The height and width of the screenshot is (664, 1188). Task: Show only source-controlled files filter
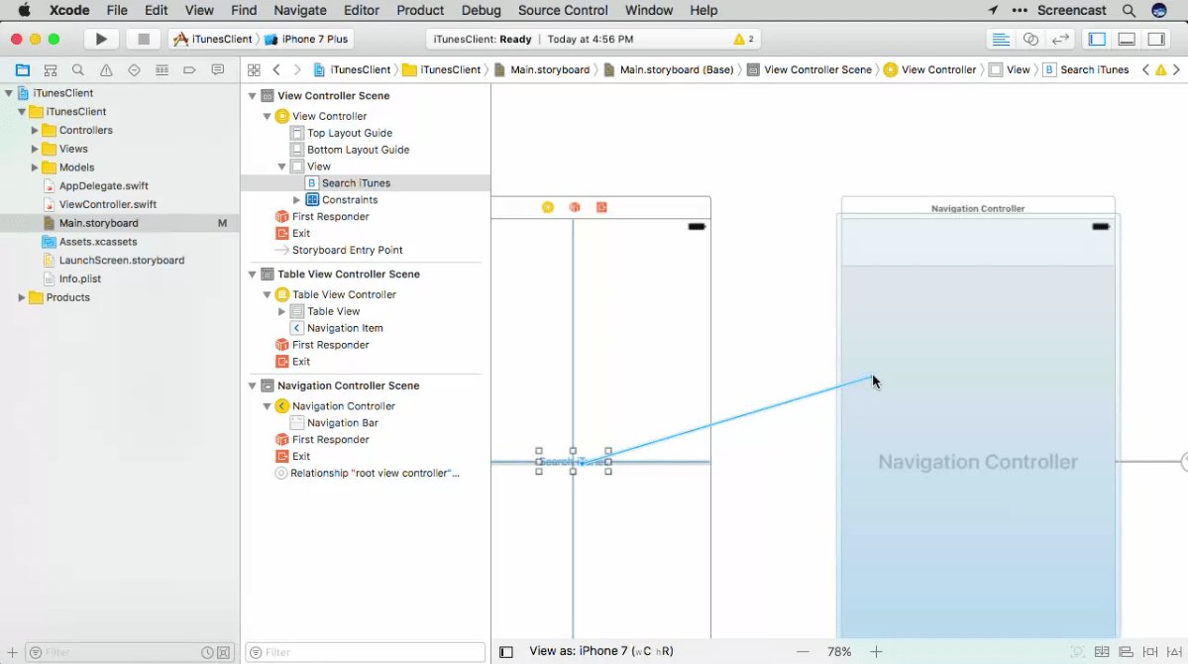click(x=224, y=653)
